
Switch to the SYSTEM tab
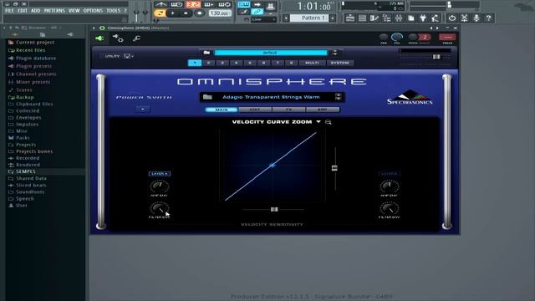click(x=340, y=63)
